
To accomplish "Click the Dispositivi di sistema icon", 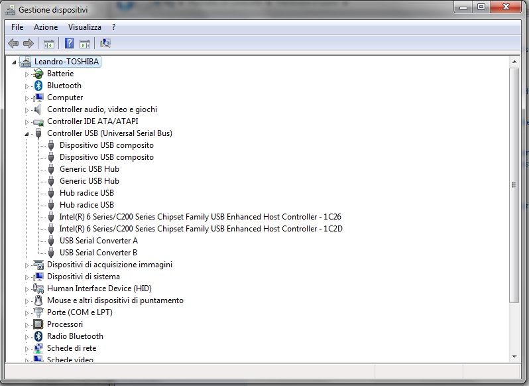I will tap(38, 277).
